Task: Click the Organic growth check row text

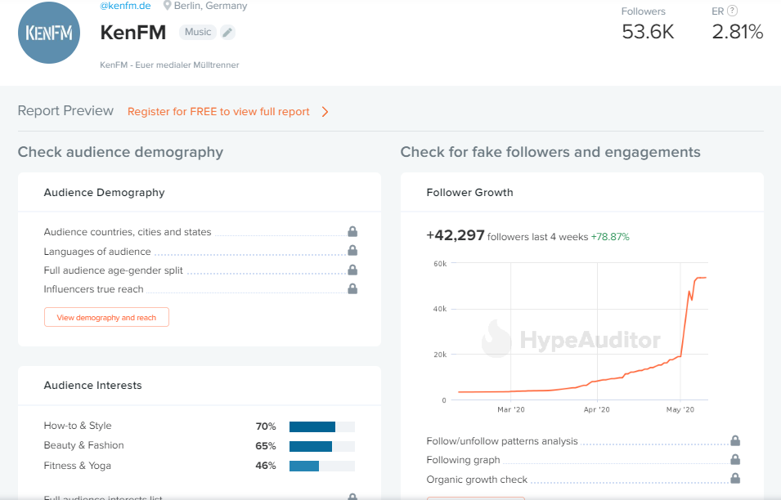Action: (x=477, y=480)
